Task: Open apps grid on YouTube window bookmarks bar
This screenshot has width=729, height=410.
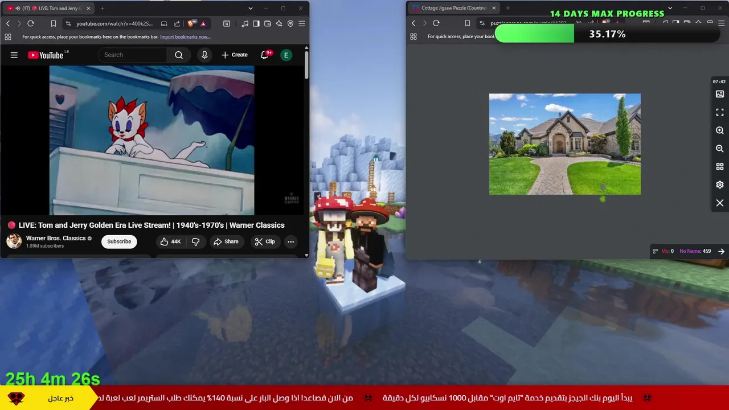Action: point(8,36)
